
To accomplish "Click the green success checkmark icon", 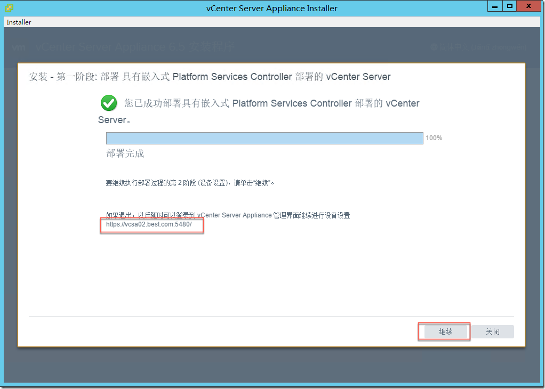I will 109,103.
